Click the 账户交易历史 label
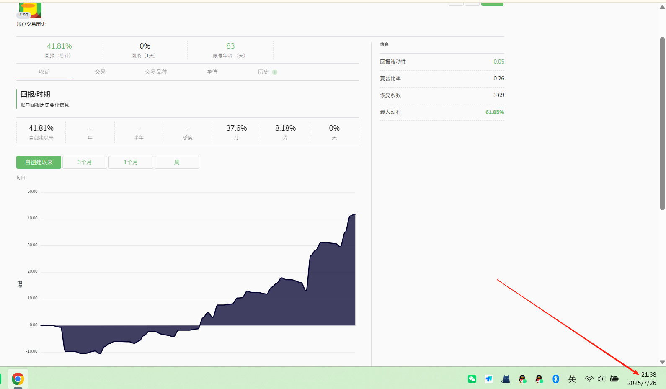 [31, 24]
